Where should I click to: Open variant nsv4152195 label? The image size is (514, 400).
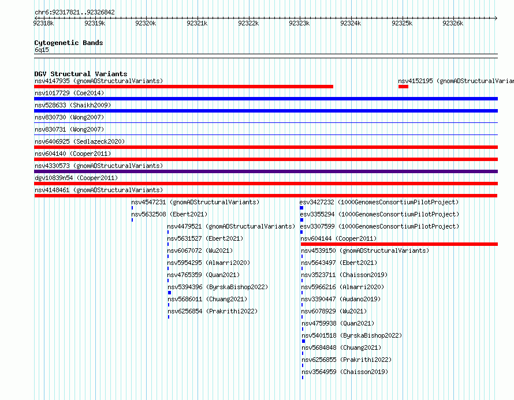456,81
